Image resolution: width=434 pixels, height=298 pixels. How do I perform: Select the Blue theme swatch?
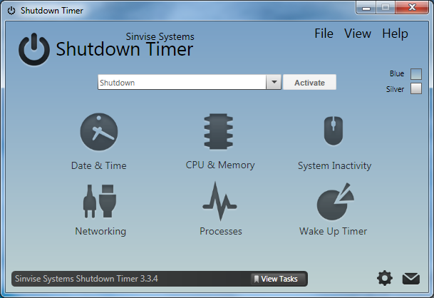point(416,74)
